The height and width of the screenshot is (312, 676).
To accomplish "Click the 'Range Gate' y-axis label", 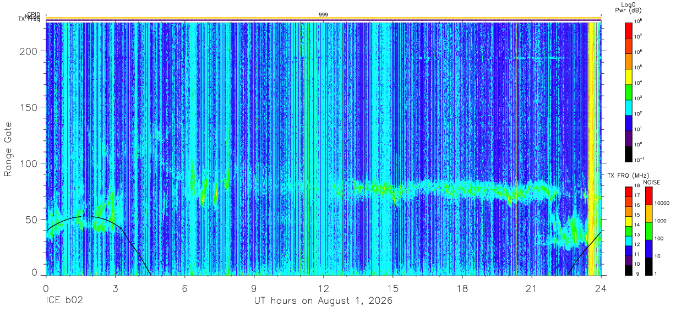I will click(x=8, y=149).
